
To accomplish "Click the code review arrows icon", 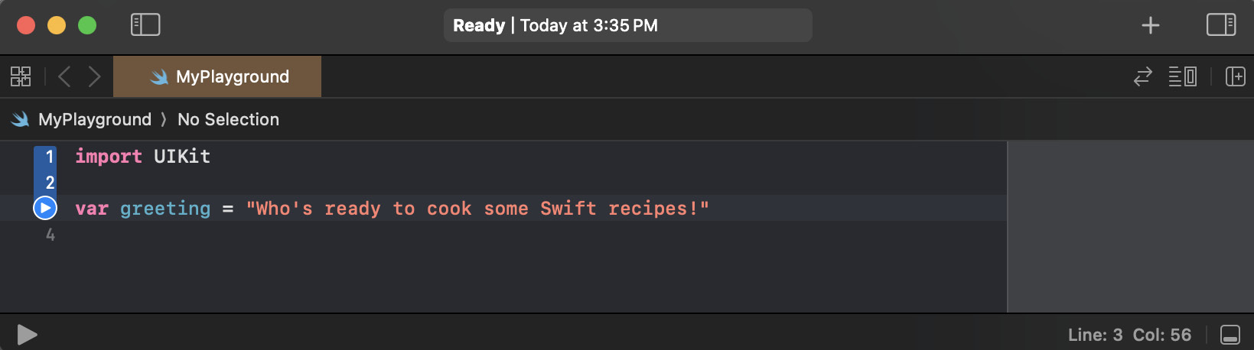I will point(1142,76).
